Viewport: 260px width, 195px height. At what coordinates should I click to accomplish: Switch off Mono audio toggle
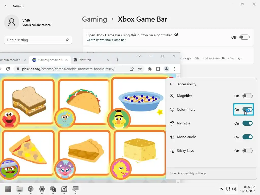click(x=247, y=137)
